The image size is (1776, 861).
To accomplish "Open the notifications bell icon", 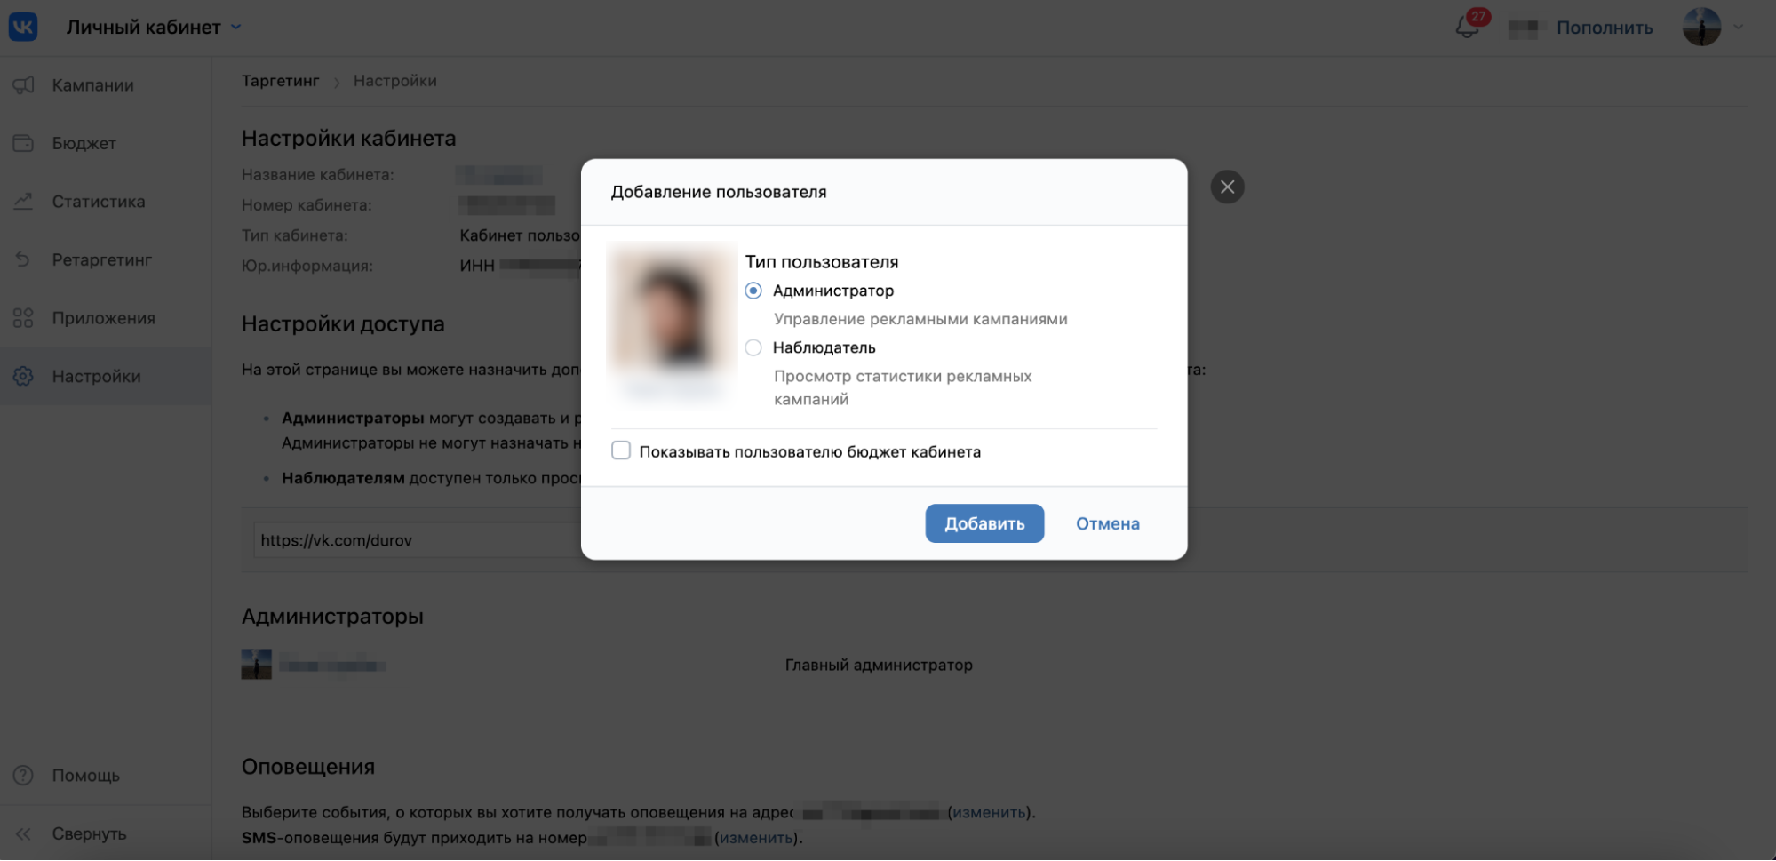I will tap(1467, 28).
